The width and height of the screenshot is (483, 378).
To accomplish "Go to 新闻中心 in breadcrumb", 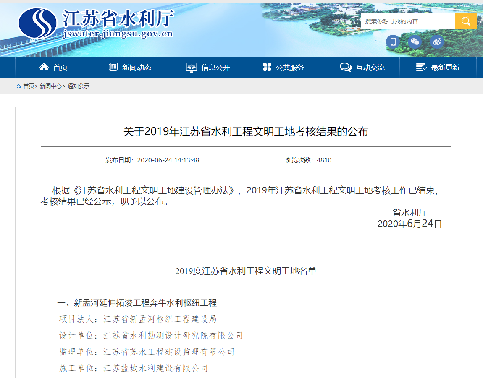I will [51, 86].
